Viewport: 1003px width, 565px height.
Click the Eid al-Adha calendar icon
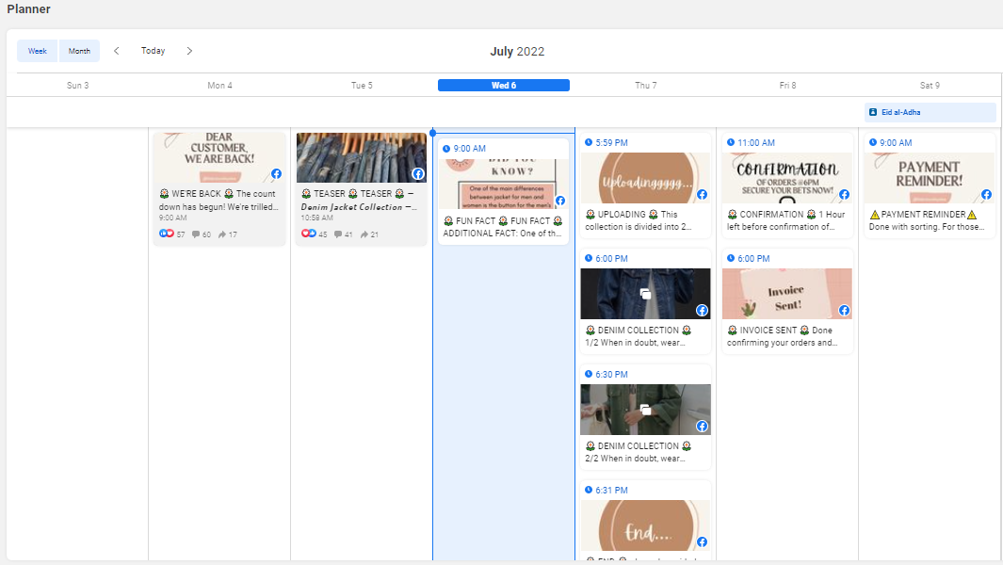872,112
